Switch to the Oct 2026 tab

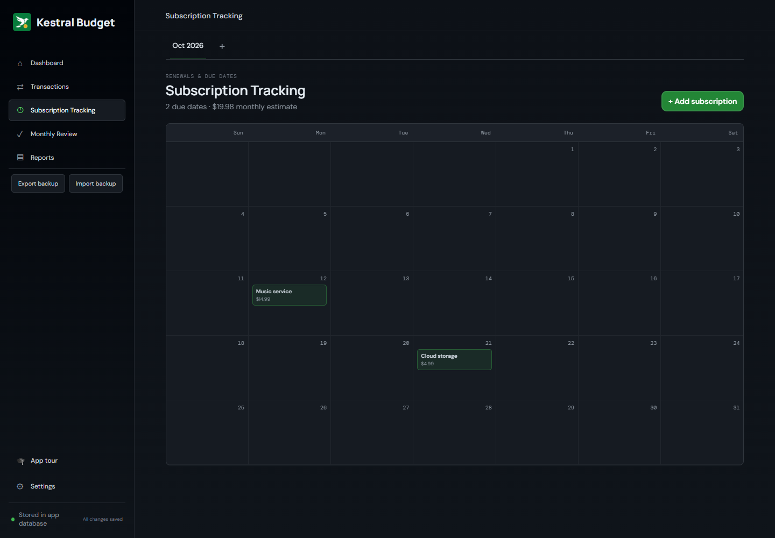(x=188, y=46)
